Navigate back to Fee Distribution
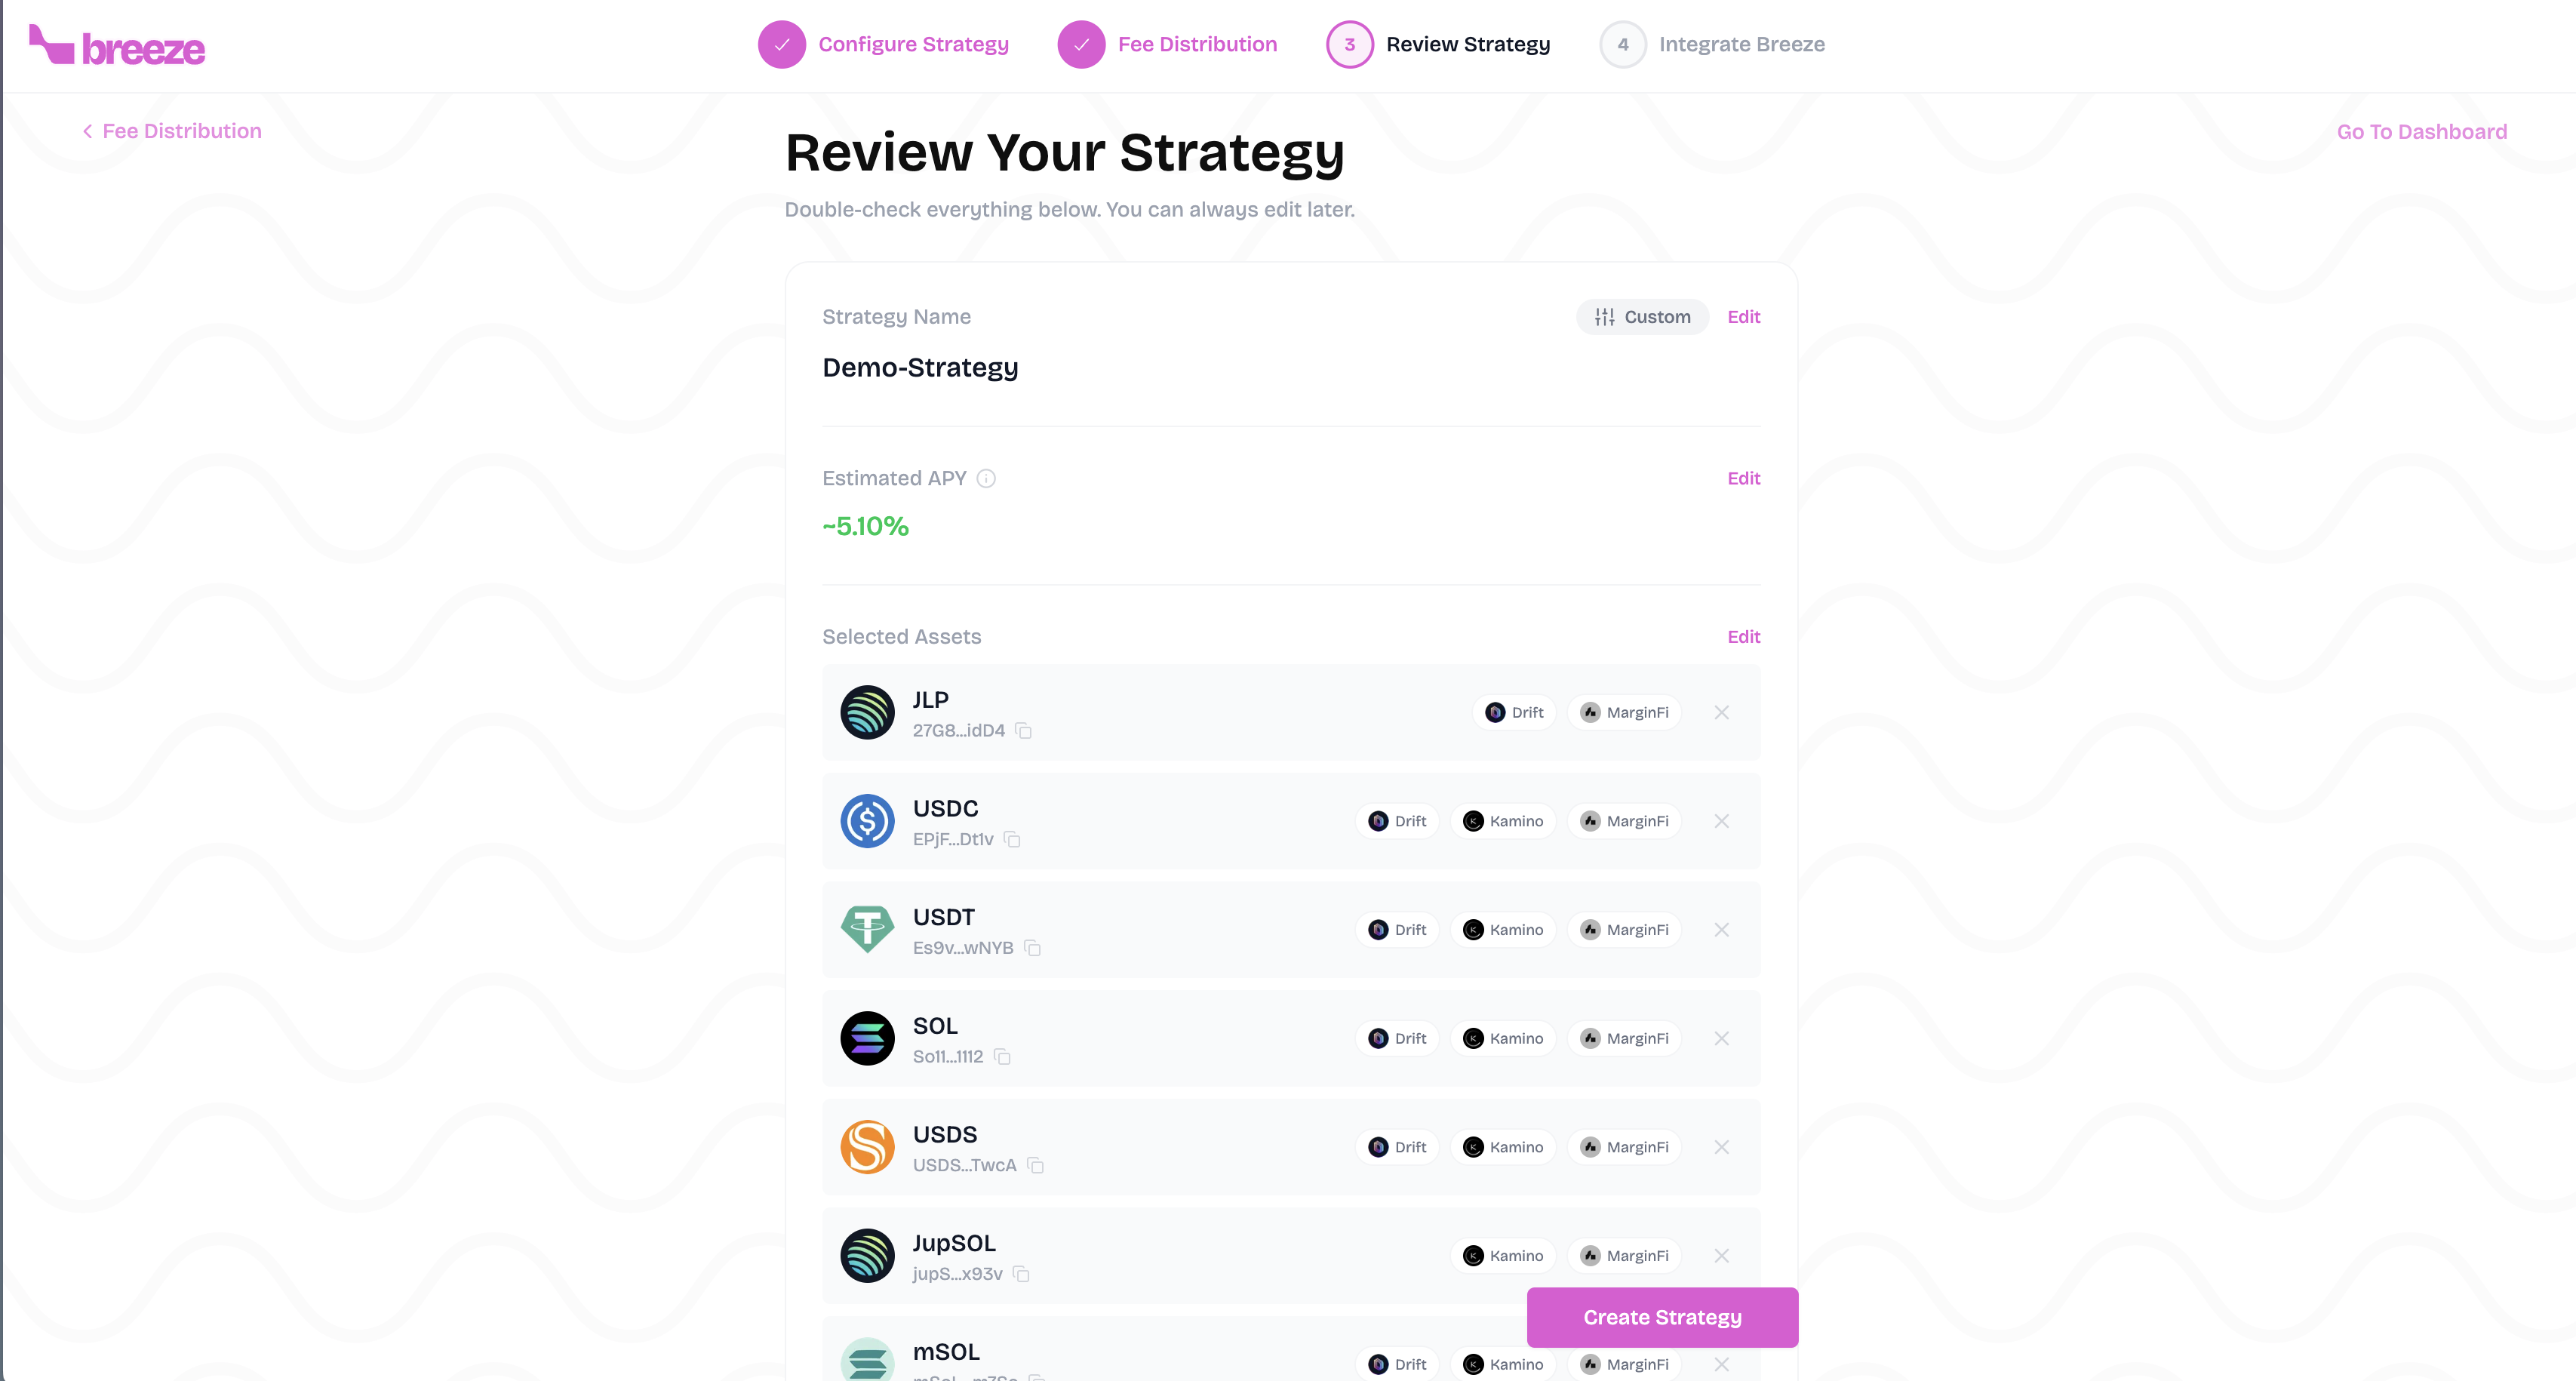Viewport: 2576px width, 1381px height. [x=171, y=131]
